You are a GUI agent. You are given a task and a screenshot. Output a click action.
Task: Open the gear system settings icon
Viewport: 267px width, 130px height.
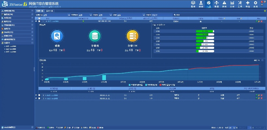[x=255, y=4]
